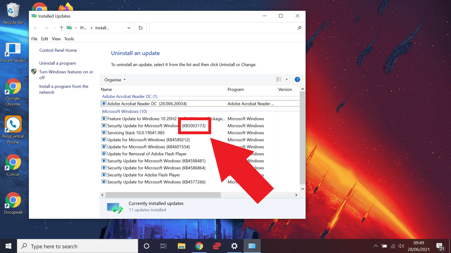Screen dimensions: 451x253
Task: Click the Installed Updates icon in the title bar
Action: pos(35,16)
